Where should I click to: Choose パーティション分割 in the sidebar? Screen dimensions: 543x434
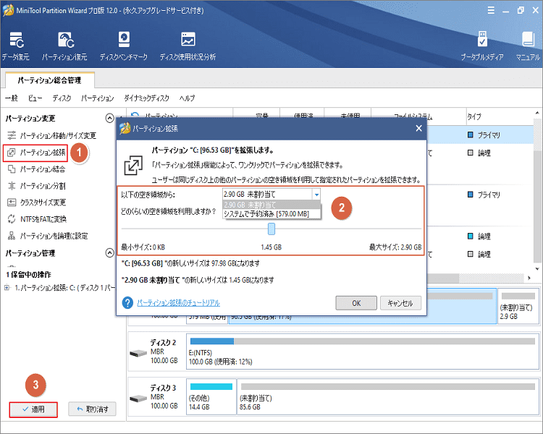coord(43,186)
